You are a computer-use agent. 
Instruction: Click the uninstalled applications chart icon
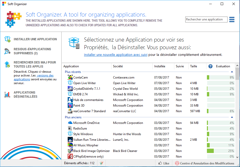[x=7, y=95]
